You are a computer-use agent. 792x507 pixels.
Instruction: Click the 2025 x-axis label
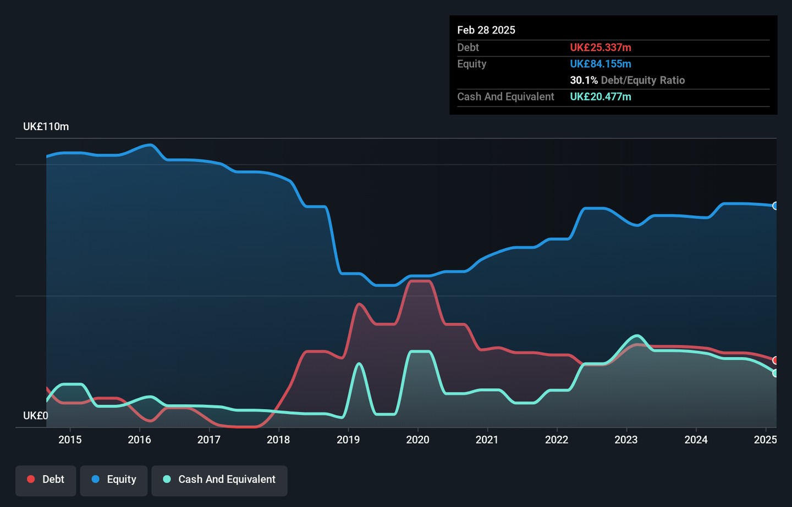point(765,439)
